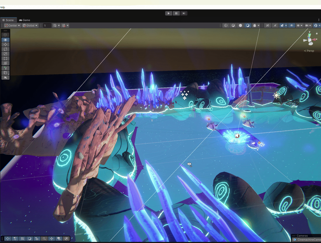
Task: Select the Scale tool in tools overlay
Action: click(x=5, y=54)
